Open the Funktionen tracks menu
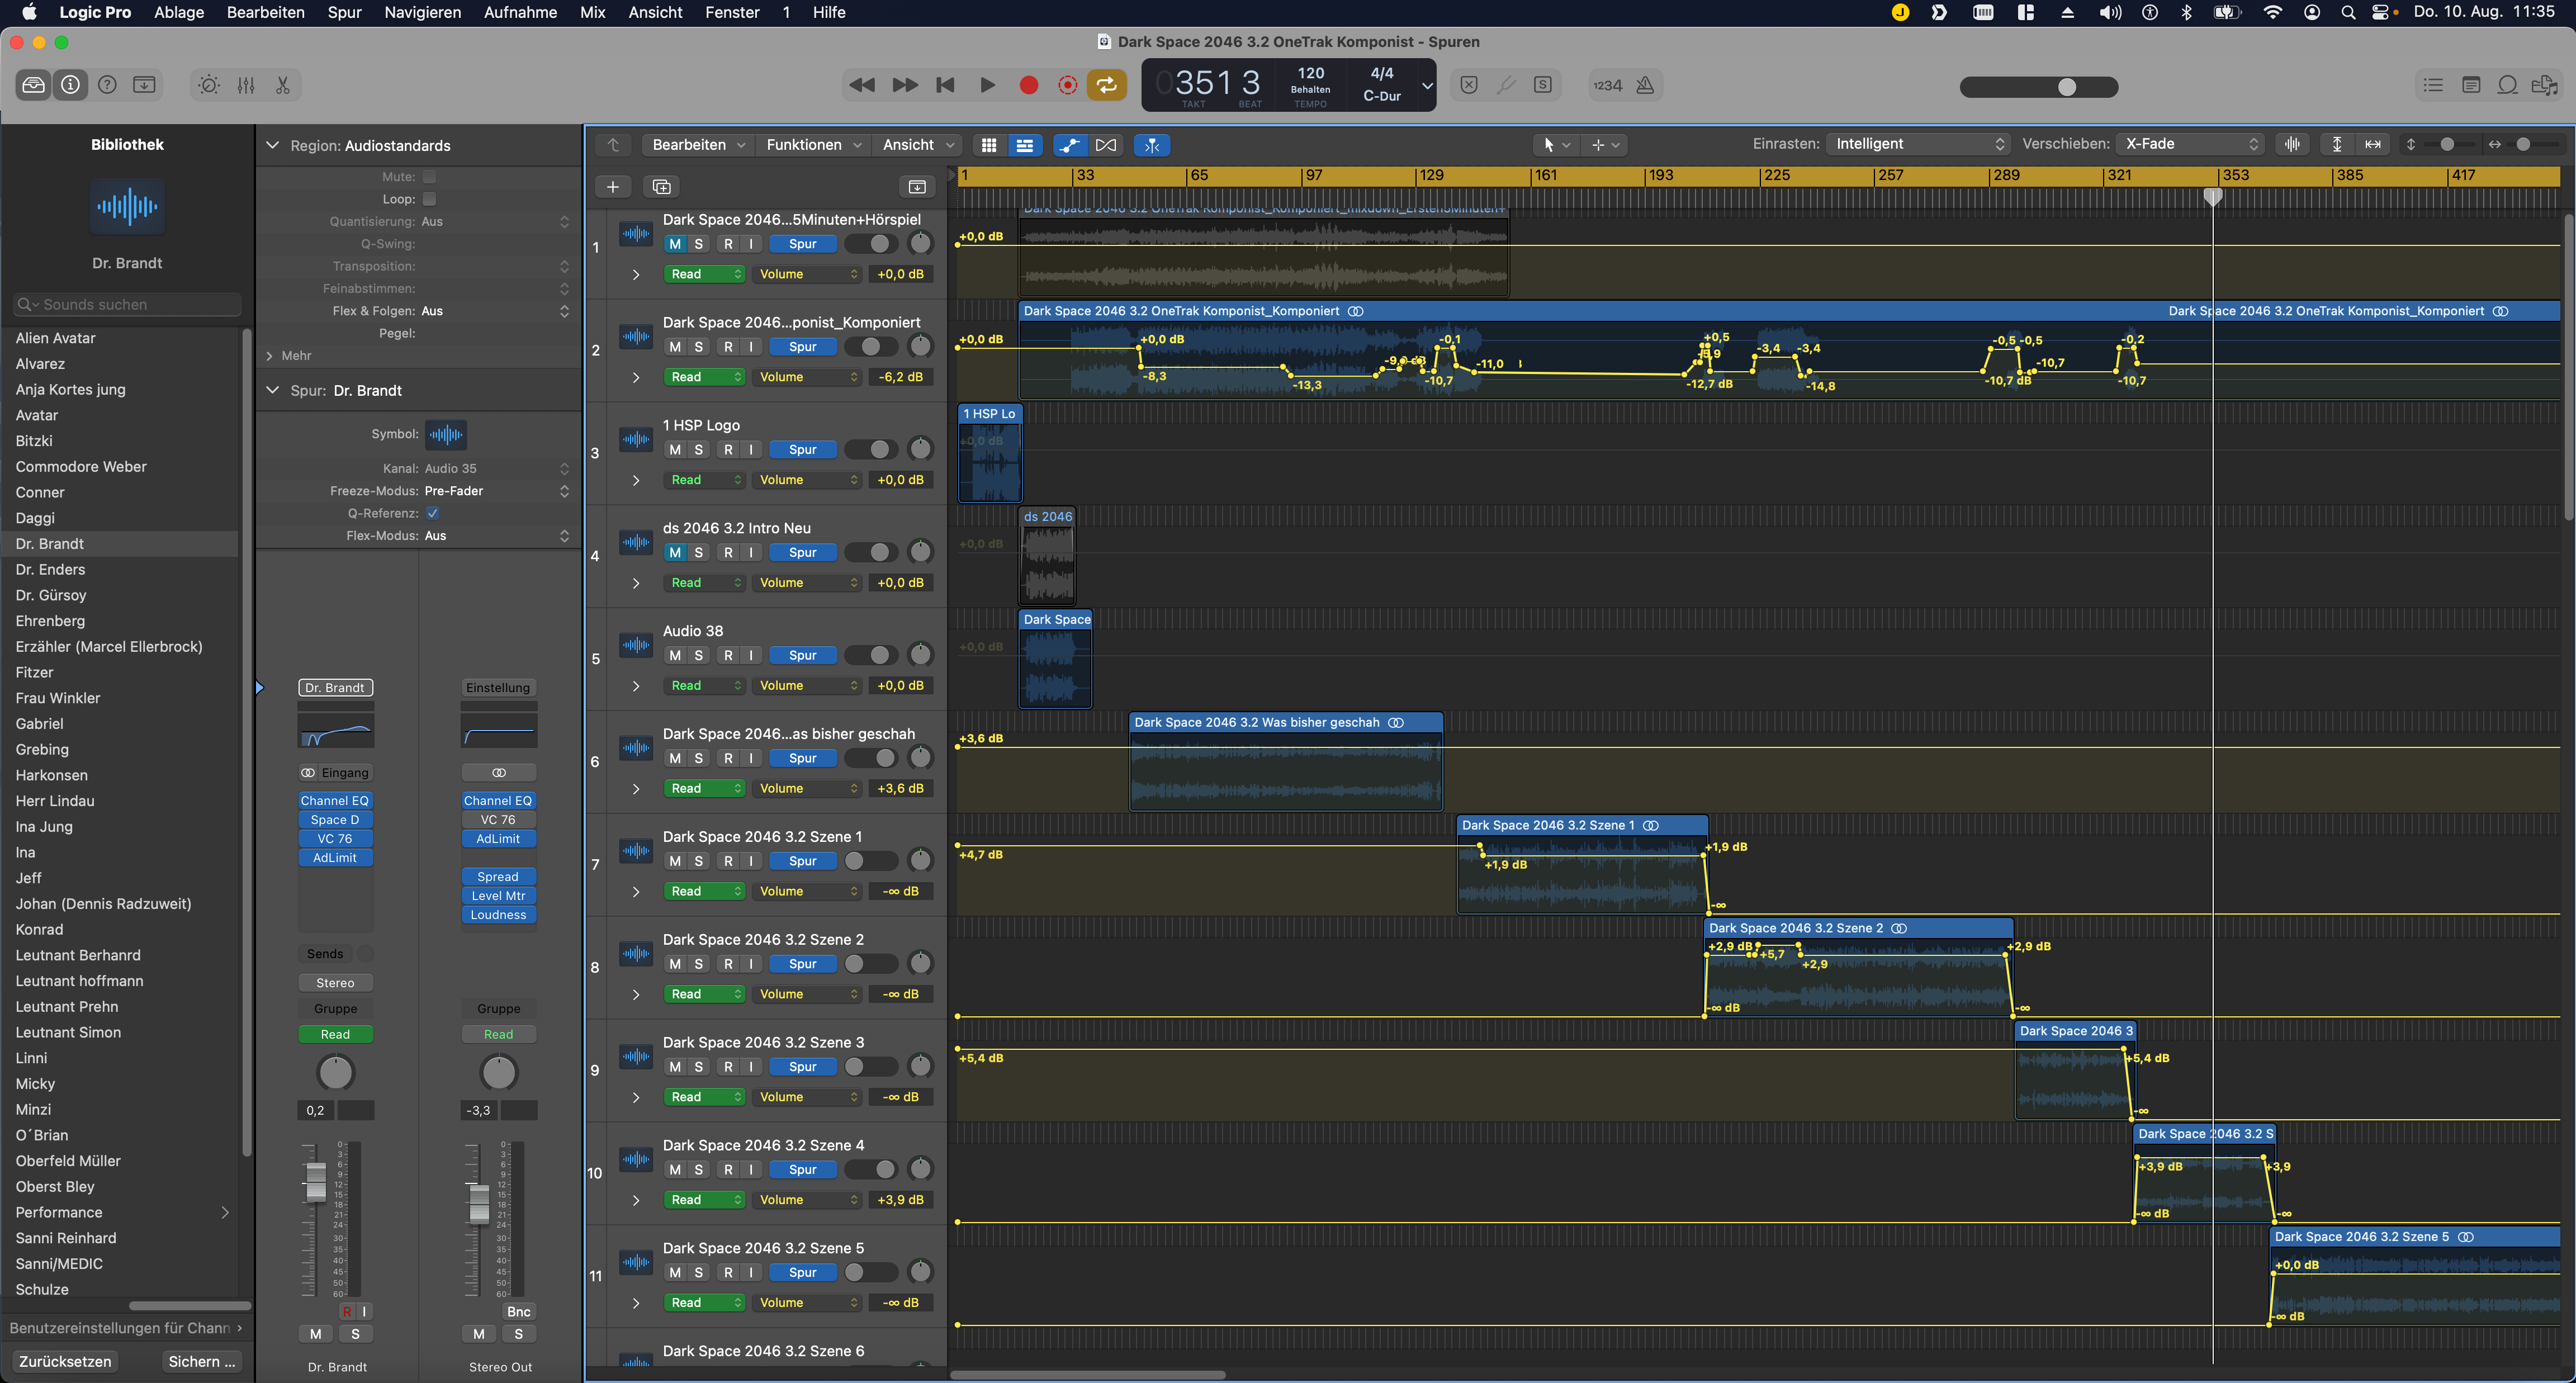This screenshot has height=1383, width=2576. (813, 145)
